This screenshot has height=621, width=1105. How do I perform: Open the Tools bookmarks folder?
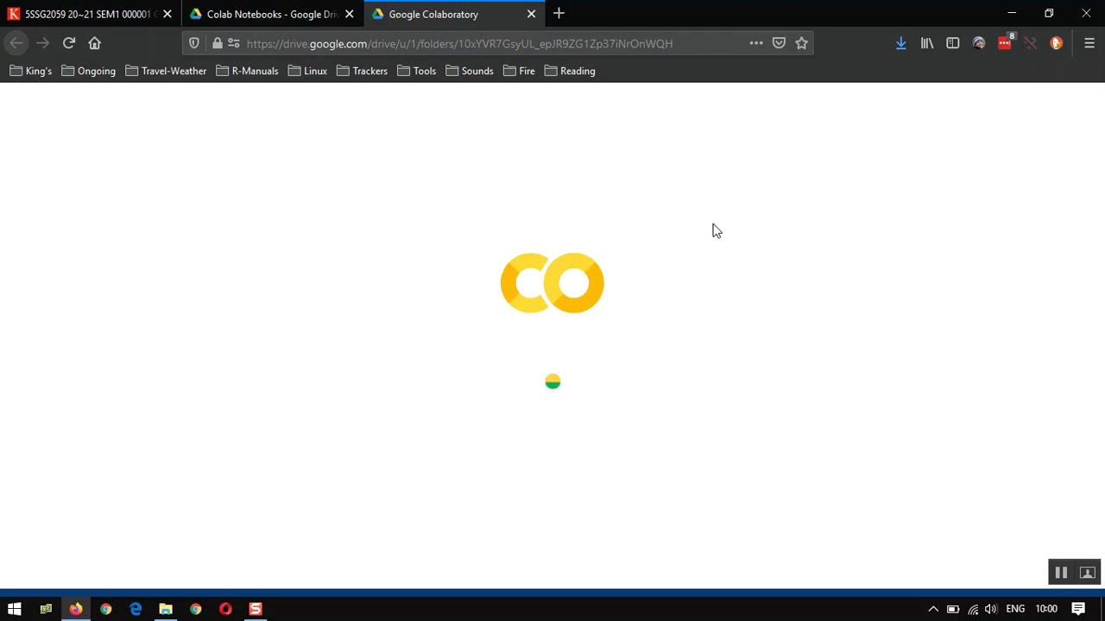(x=416, y=71)
